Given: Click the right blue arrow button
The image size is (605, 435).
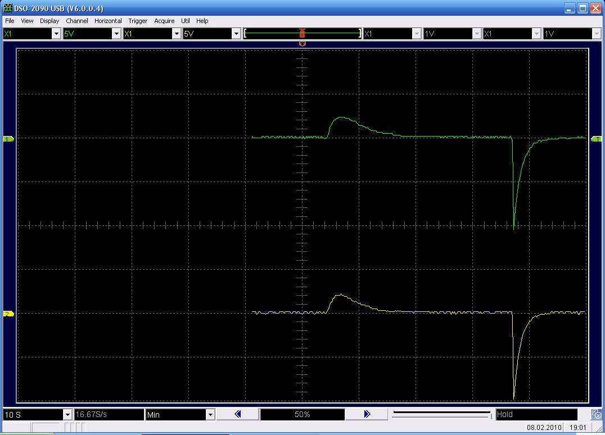Looking at the screenshot, I should coord(367,414).
